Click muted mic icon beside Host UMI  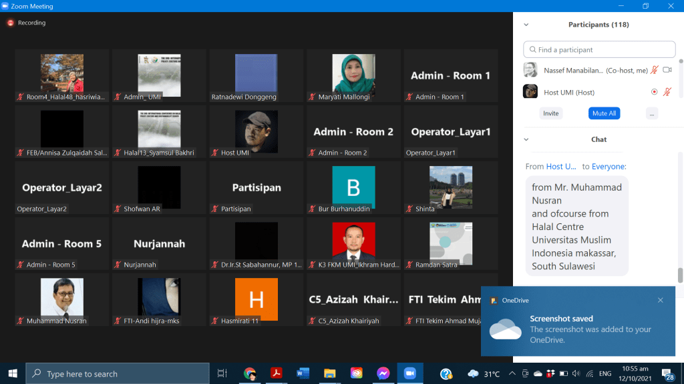(667, 92)
